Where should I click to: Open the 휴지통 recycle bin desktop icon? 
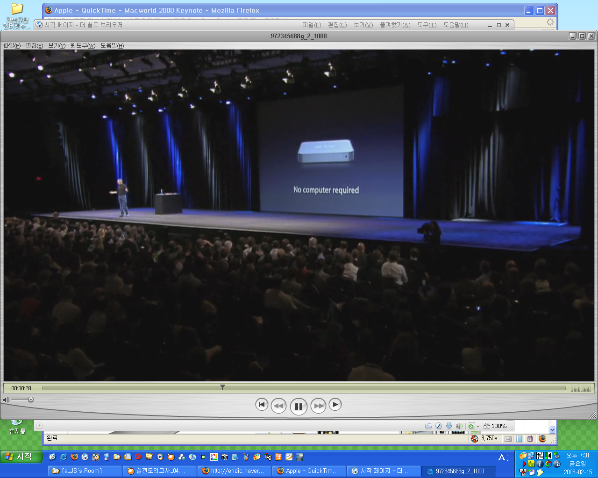click(17, 426)
